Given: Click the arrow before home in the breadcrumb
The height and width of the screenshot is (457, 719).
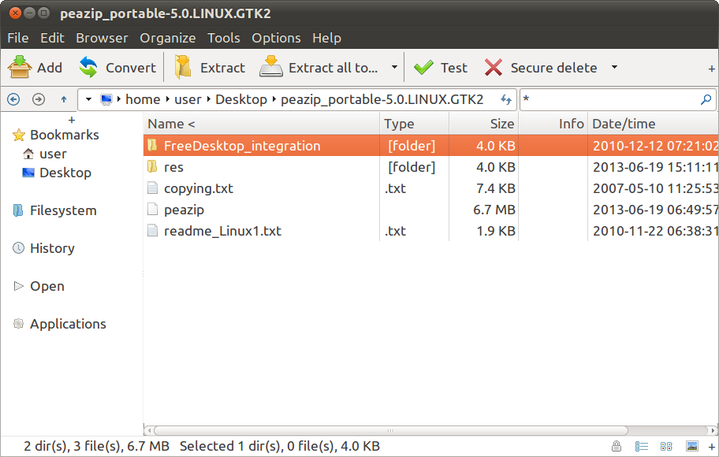Looking at the screenshot, I should click(x=119, y=99).
